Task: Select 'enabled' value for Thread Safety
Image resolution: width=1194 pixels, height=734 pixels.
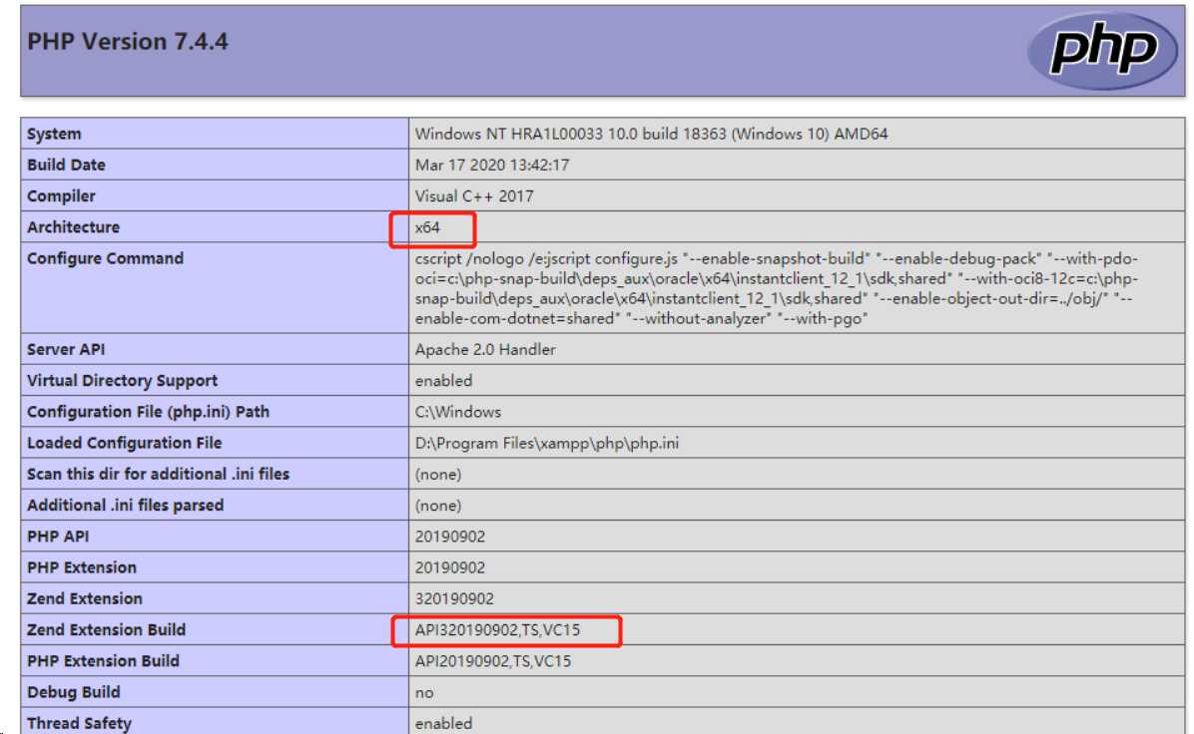Action: [443, 723]
